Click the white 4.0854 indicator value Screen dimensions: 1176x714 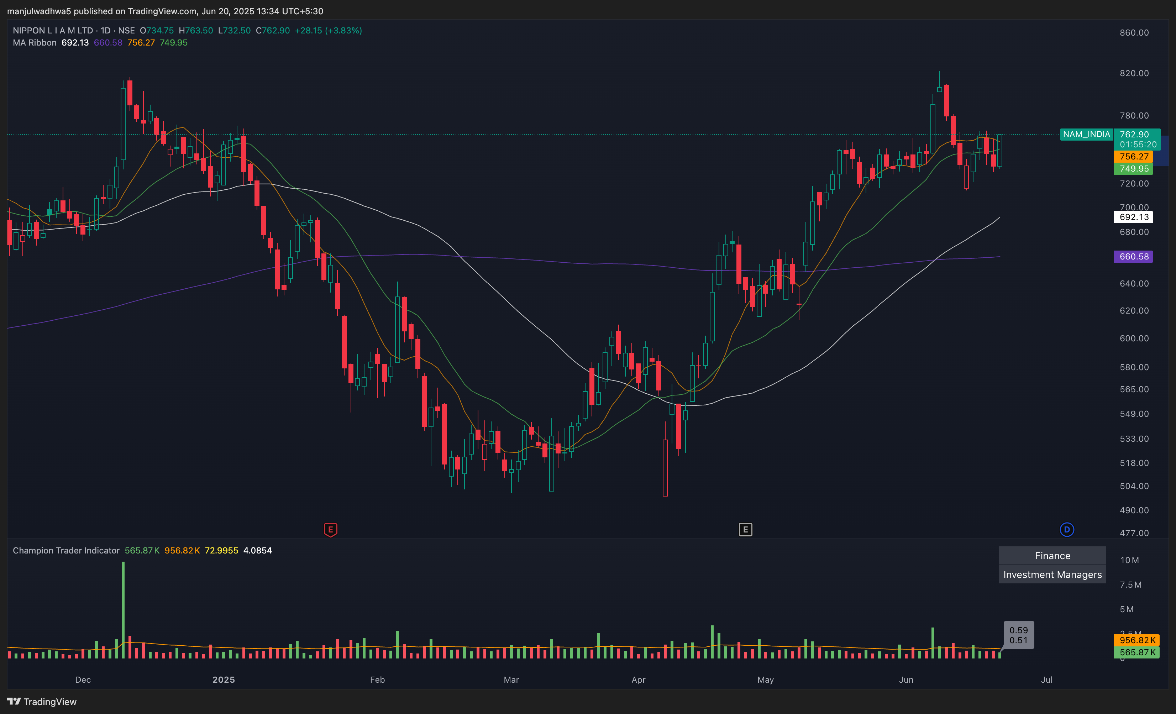[x=258, y=550]
